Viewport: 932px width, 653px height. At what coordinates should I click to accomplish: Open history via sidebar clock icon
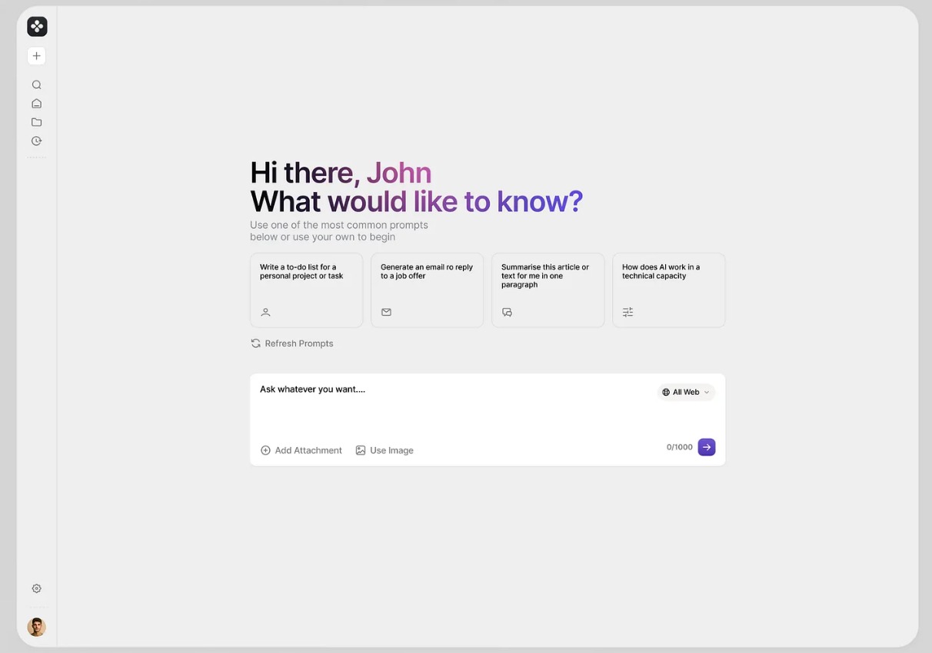[36, 141]
